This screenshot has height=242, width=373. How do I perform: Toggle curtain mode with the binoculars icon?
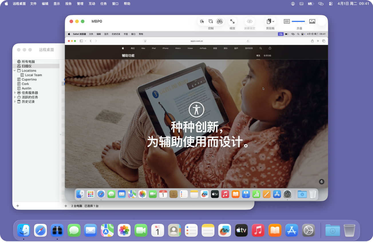(x=220, y=21)
